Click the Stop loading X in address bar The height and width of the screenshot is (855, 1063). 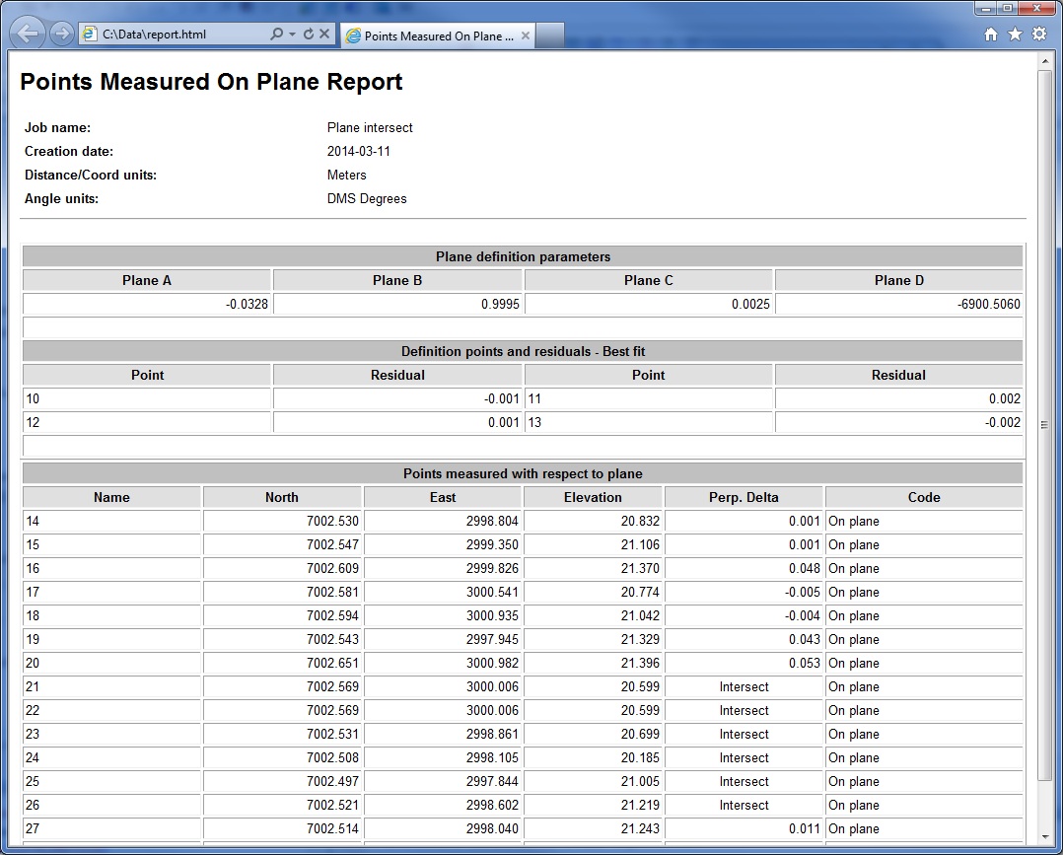(x=324, y=35)
